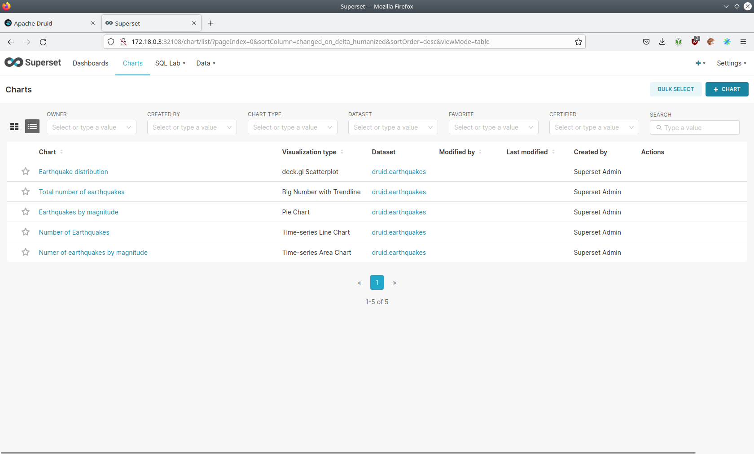Click the Superset logo

click(x=33, y=63)
